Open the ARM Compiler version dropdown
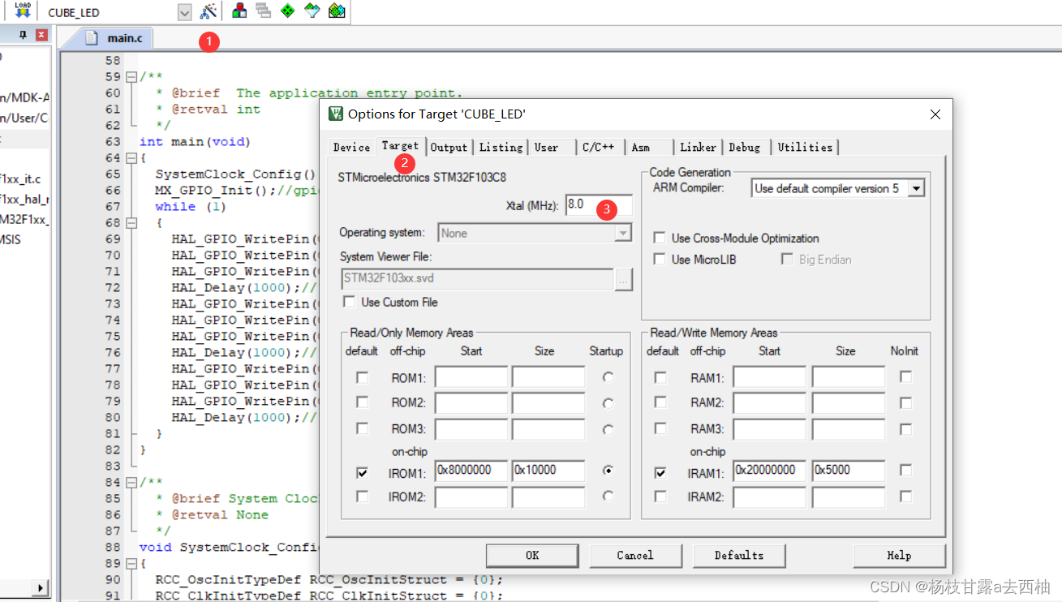 [916, 188]
